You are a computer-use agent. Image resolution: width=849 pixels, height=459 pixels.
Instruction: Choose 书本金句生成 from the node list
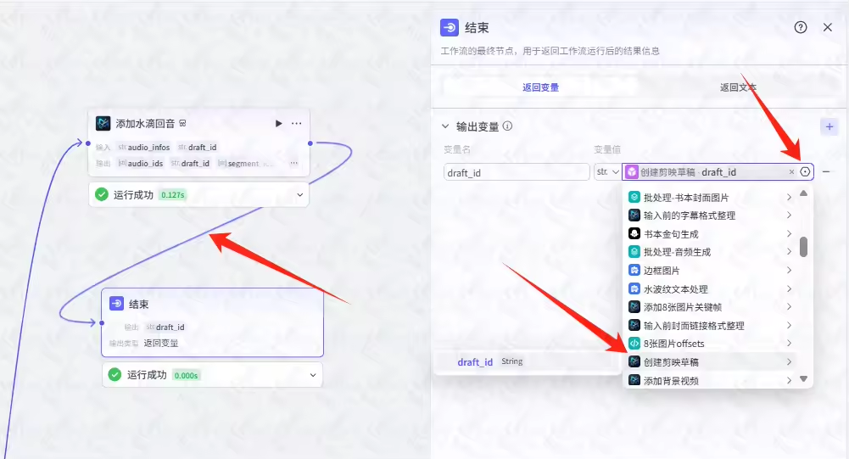tap(671, 233)
